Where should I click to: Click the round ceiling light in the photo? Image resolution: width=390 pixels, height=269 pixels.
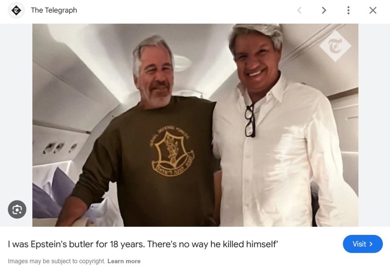182,63
